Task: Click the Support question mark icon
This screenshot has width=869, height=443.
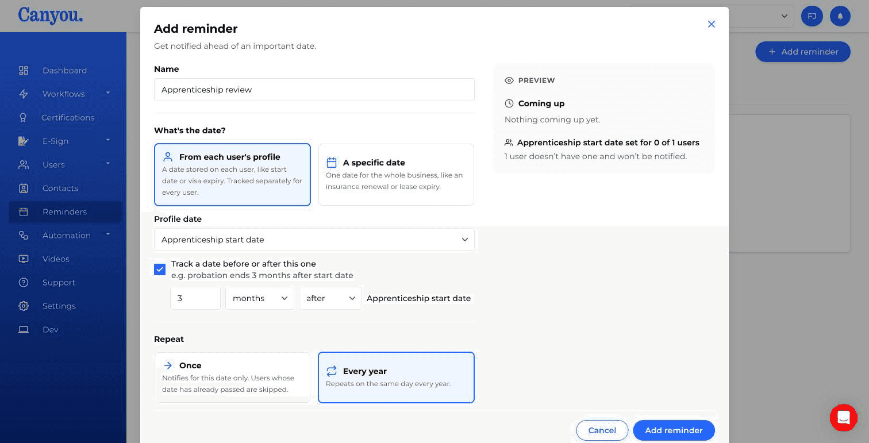Action: (x=24, y=283)
